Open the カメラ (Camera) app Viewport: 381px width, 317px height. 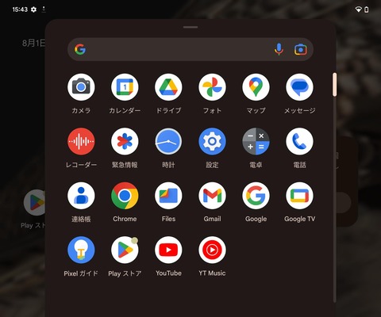[81, 87]
